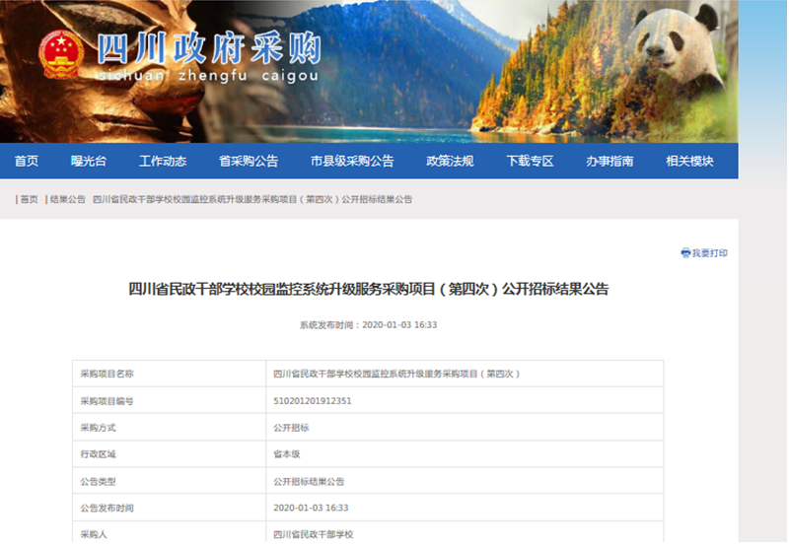Click the 四川省民政干部学校 purchaser cell
This screenshot has width=789, height=548.
tap(313, 534)
